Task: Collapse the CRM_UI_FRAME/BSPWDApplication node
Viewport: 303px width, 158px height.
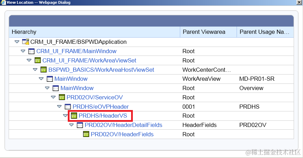Action: [17, 42]
